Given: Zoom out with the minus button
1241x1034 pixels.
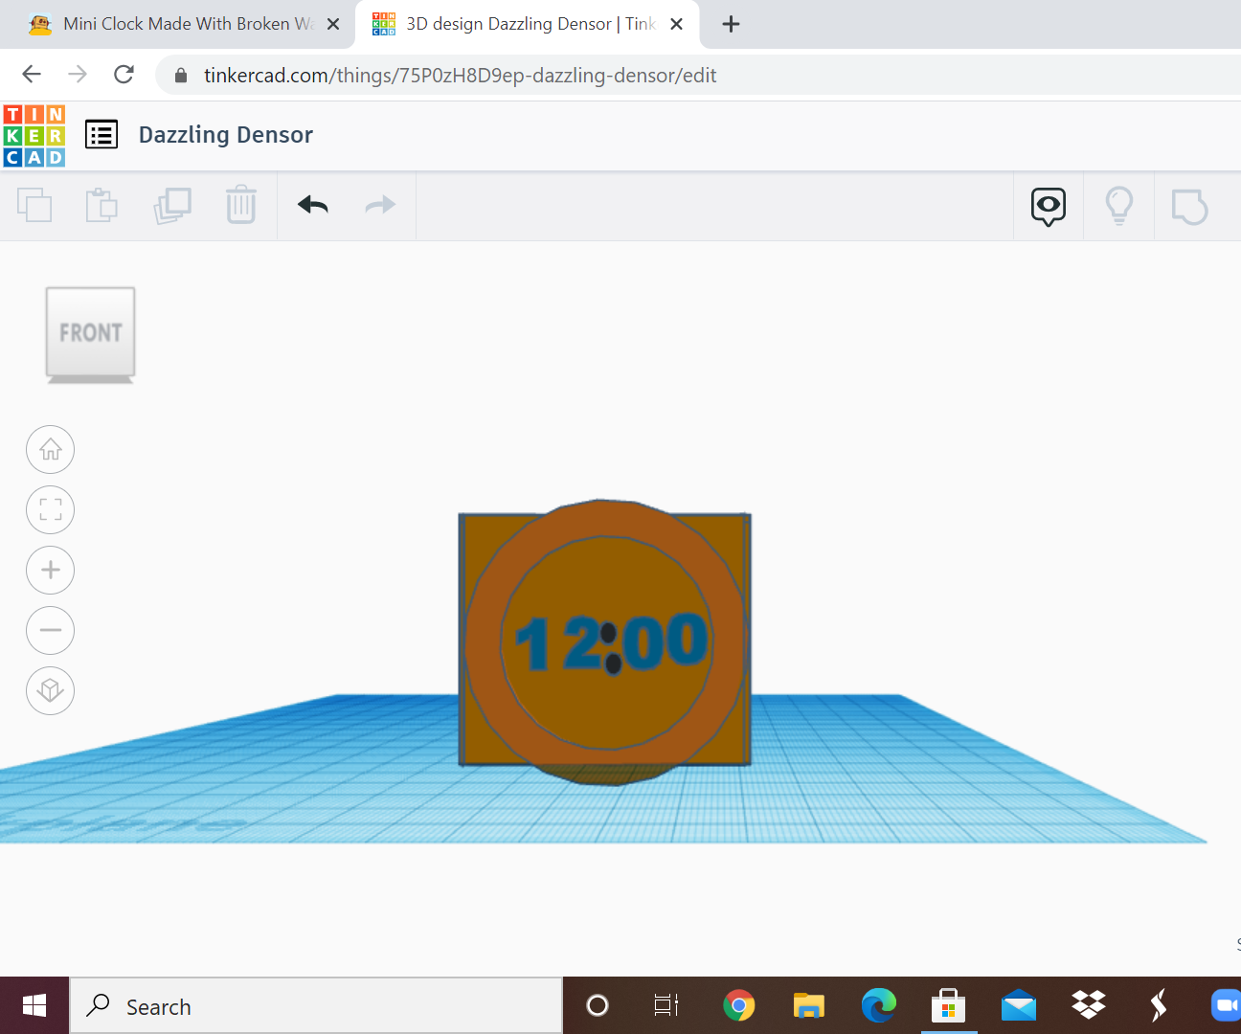Looking at the screenshot, I should (51, 630).
